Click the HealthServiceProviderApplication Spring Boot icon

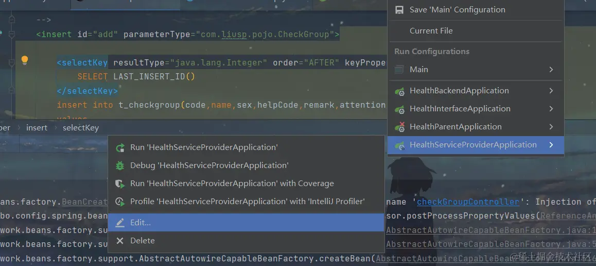(x=399, y=145)
